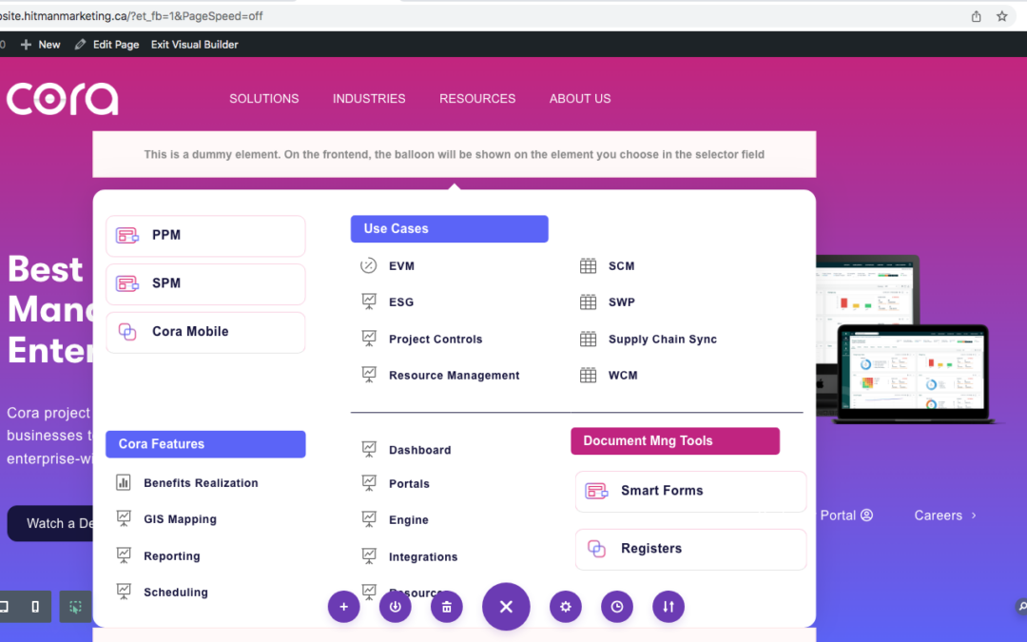Click the PPM card icon
This screenshot has height=642, width=1027.
127,235
